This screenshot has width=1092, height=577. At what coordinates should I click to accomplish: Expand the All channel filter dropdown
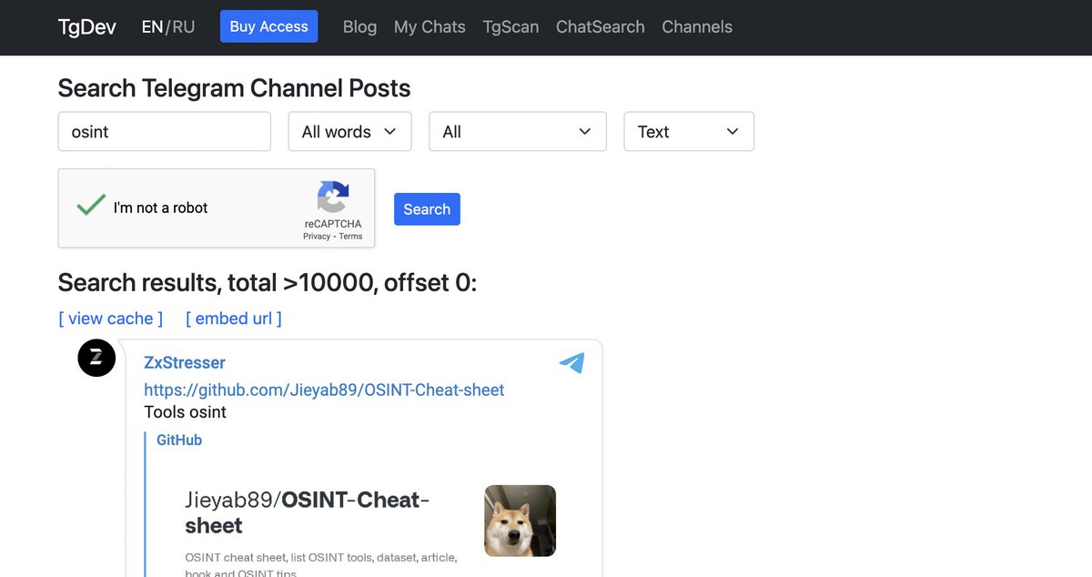pyautogui.click(x=518, y=131)
